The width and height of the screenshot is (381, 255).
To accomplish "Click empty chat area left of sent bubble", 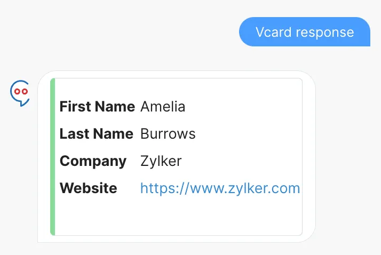I will pos(133,32).
